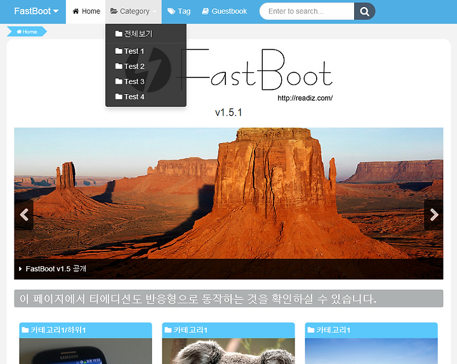Screen dimensions: 457x364
Task: Collapse the Category dropdown menu
Action: pyautogui.click(x=133, y=11)
